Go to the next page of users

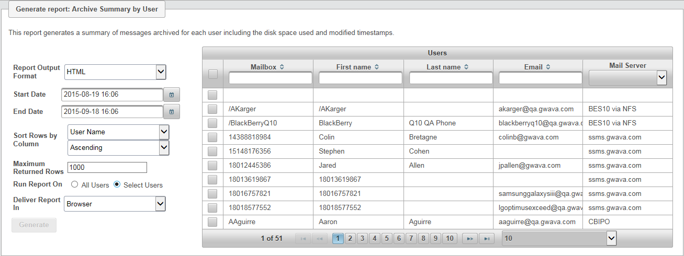470,239
